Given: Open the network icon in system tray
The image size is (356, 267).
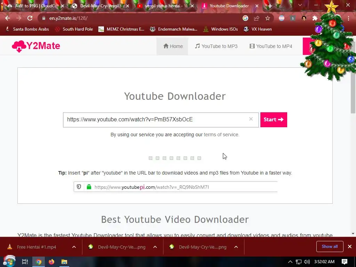Looking at the screenshot, I should click(299, 262).
